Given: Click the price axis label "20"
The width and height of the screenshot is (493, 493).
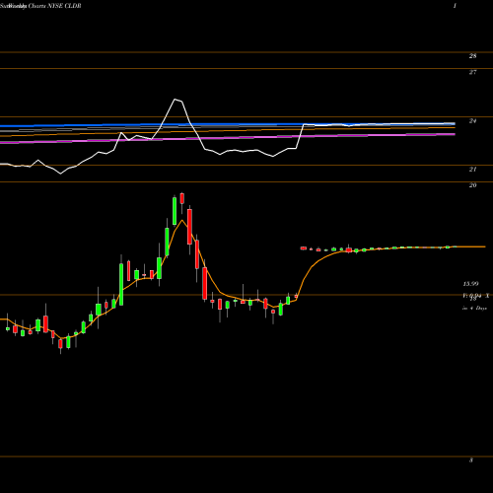Looking at the screenshot, I should (x=472, y=185).
